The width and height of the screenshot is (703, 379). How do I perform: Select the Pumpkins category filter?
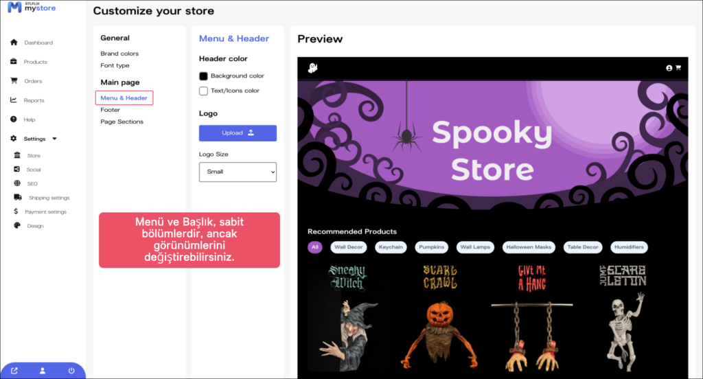point(431,247)
